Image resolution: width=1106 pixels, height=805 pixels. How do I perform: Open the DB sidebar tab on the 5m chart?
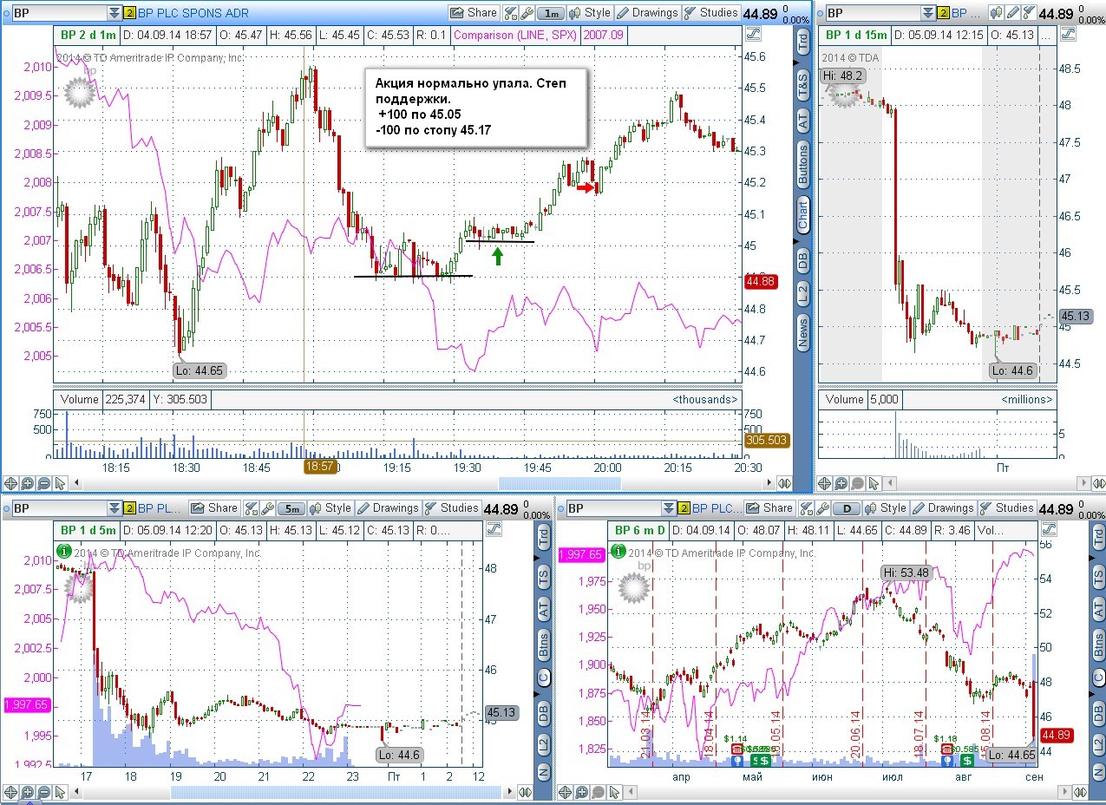[x=543, y=713]
